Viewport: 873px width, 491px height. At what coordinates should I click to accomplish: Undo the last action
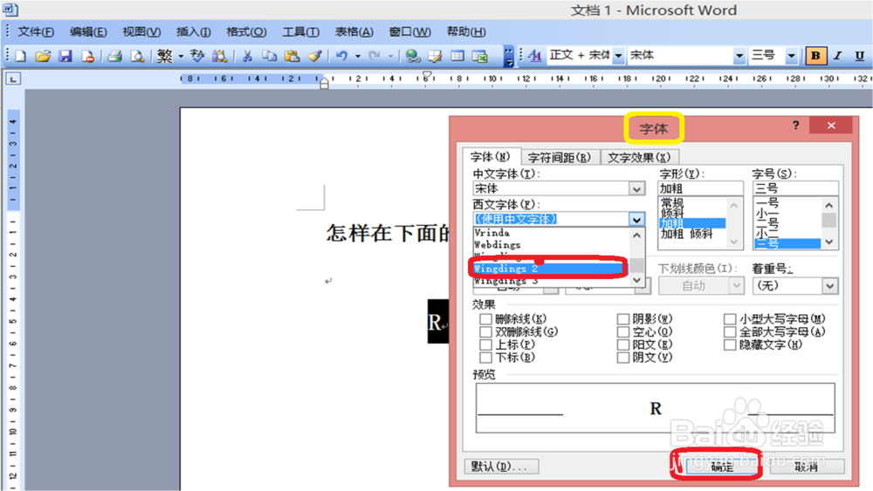(342, 56)
